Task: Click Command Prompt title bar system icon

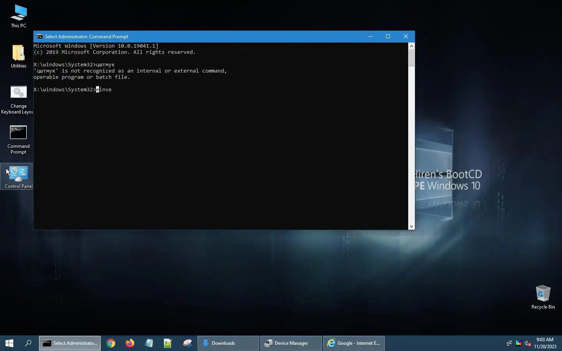Action: click(x=39, y=37)
